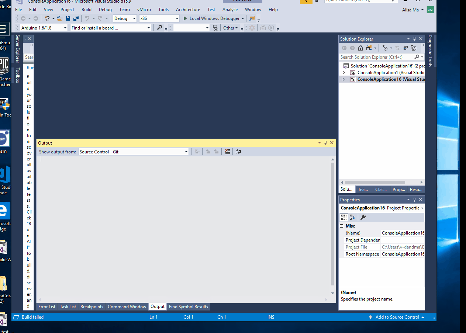Click Alphabetical sort icon in Properties
The image size is (466, 333).
pyautogui.click(x=352, y=217)
